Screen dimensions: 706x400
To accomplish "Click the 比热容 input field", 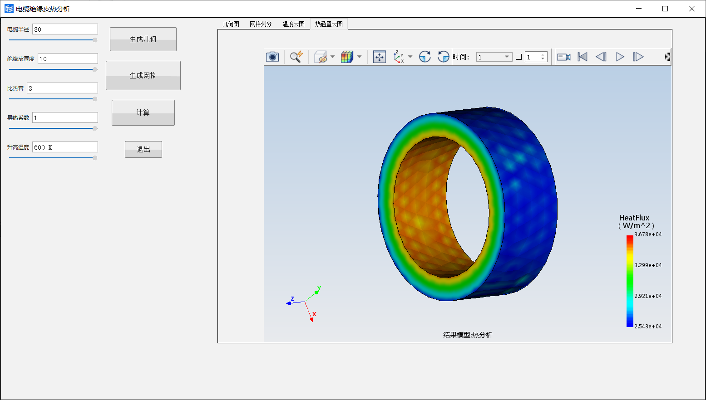I will coord(62,88).
